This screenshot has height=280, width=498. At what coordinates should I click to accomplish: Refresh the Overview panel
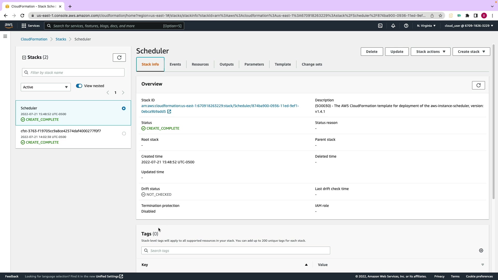click(x=478, y=85)
